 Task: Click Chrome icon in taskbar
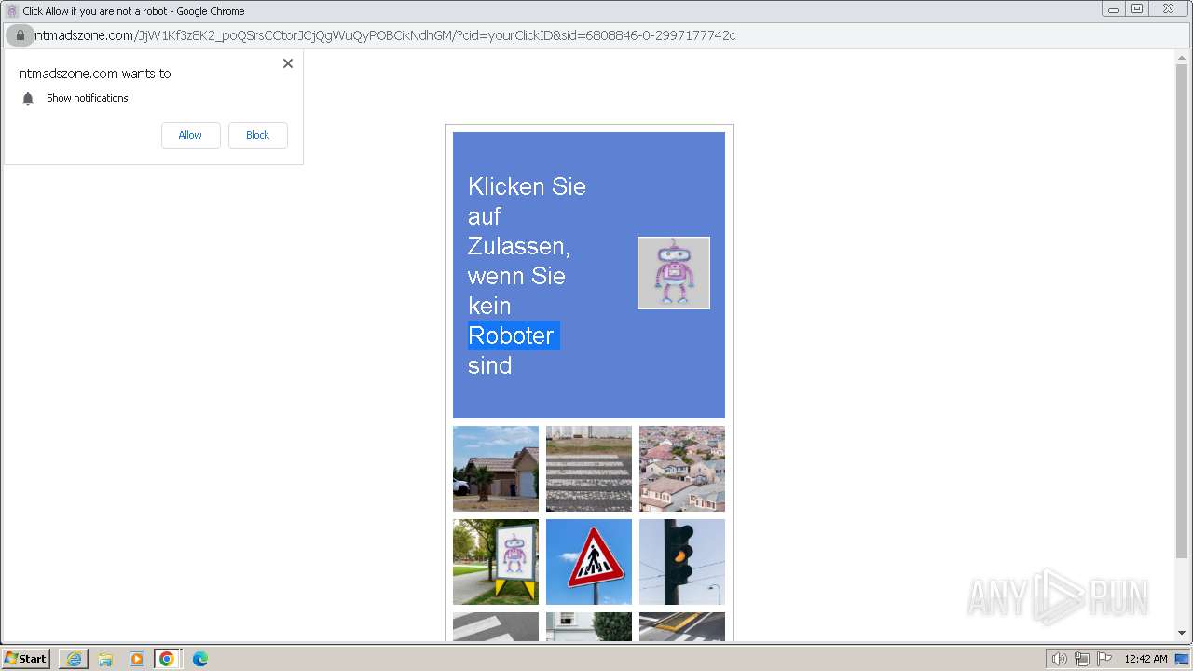167,659
